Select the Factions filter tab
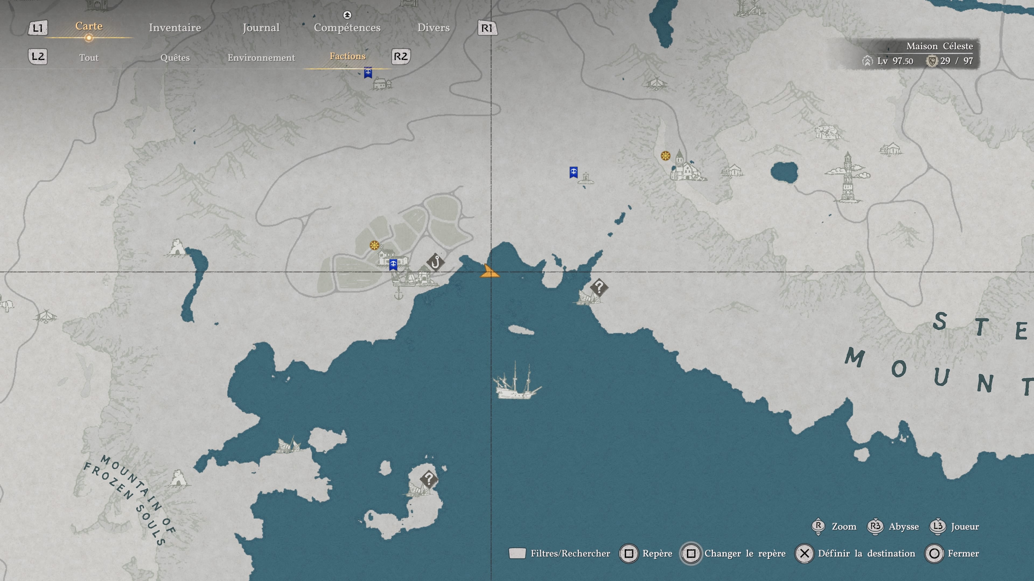This screenshot has height=581, width=1034. pos(348,56)
